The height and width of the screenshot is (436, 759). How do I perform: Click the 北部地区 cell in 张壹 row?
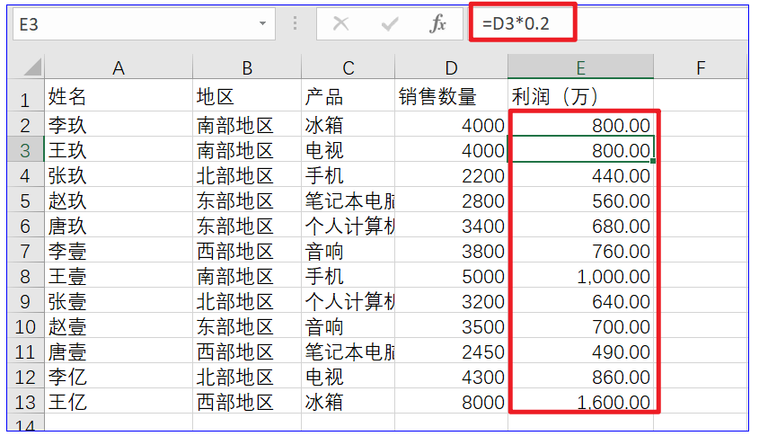247,301
